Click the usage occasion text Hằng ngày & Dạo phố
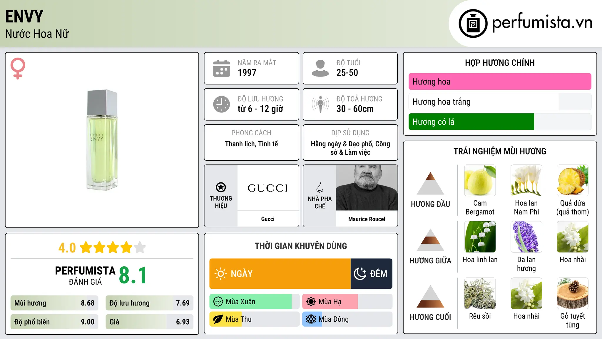The image size is (602, 339). pyautogui.click(x=350, y=148)
